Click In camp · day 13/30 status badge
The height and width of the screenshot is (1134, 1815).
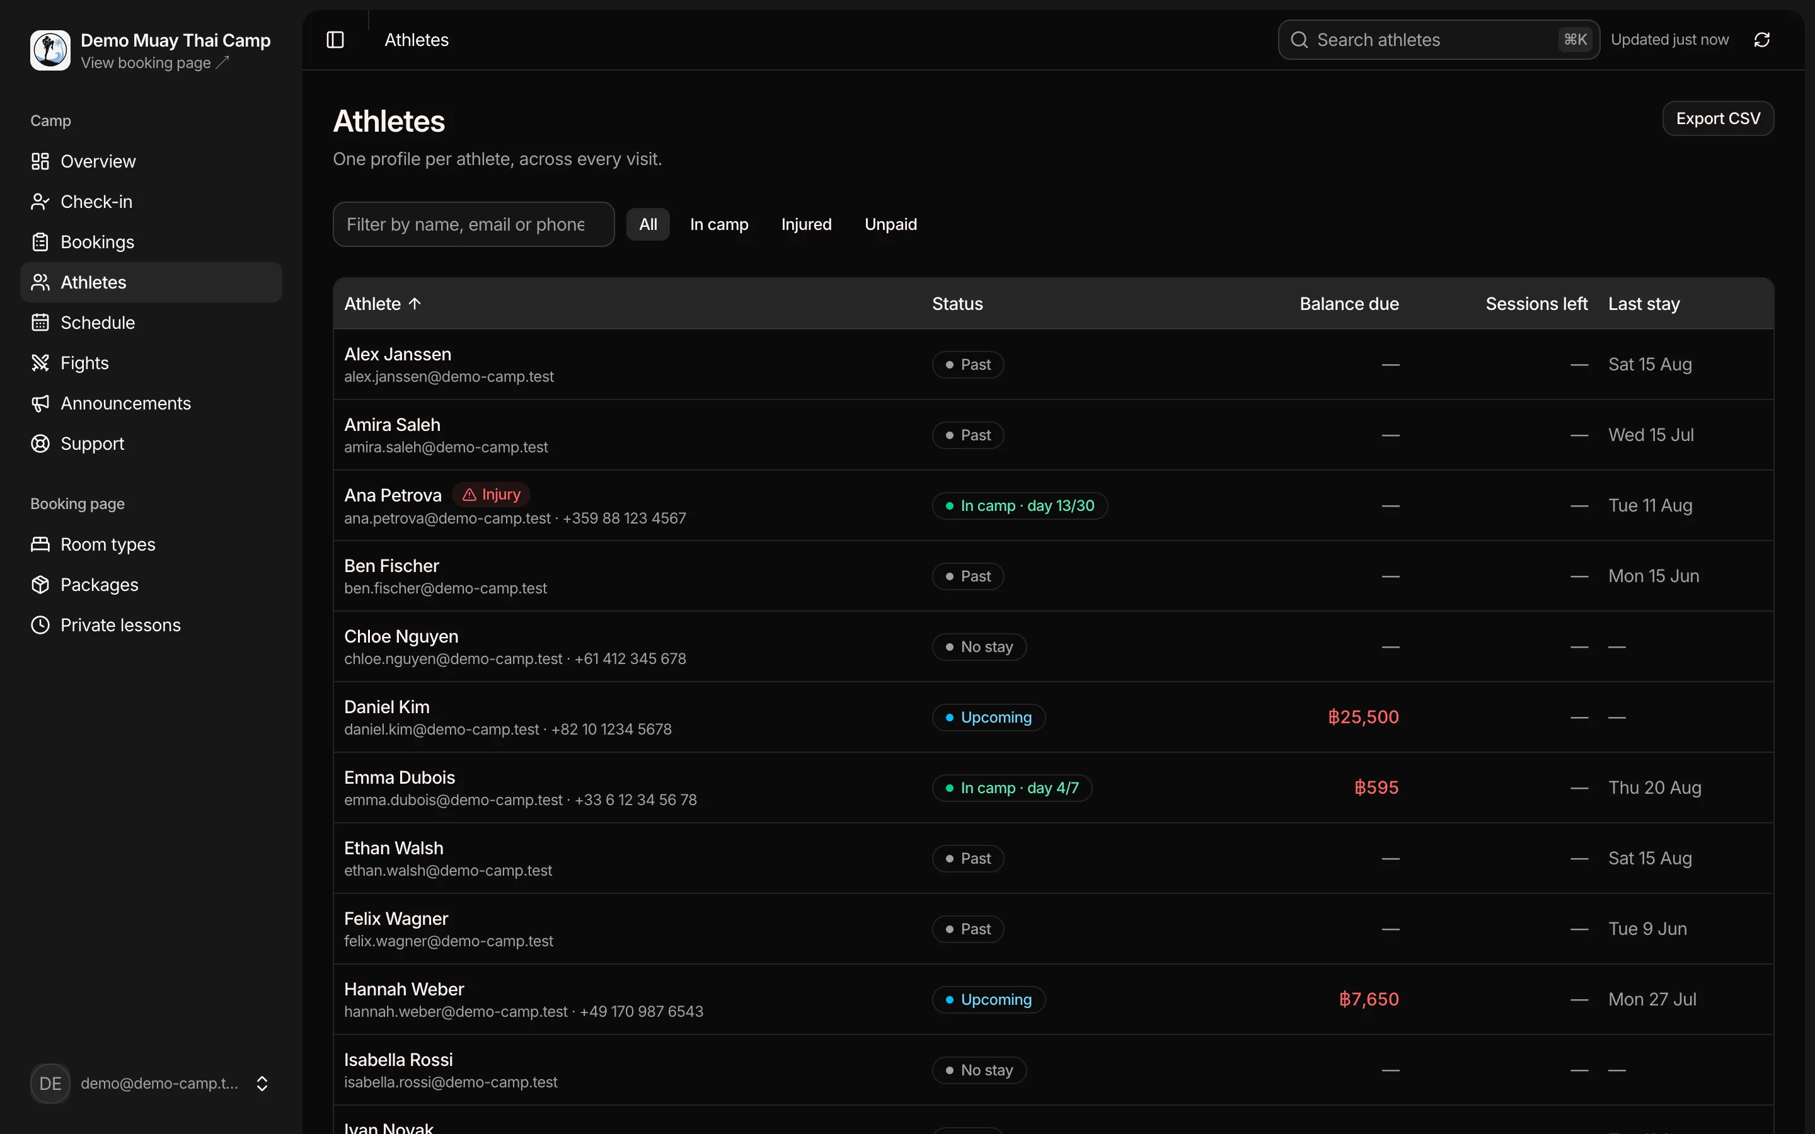(x=1020, y=505)
